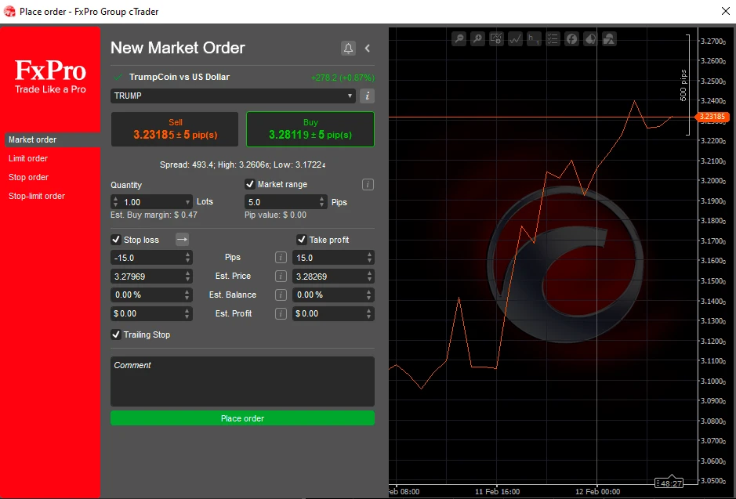This screenshot has height=499, width=736.
Task: Collapse the order panel with the chevron arrow
Action: pos(367,48)
